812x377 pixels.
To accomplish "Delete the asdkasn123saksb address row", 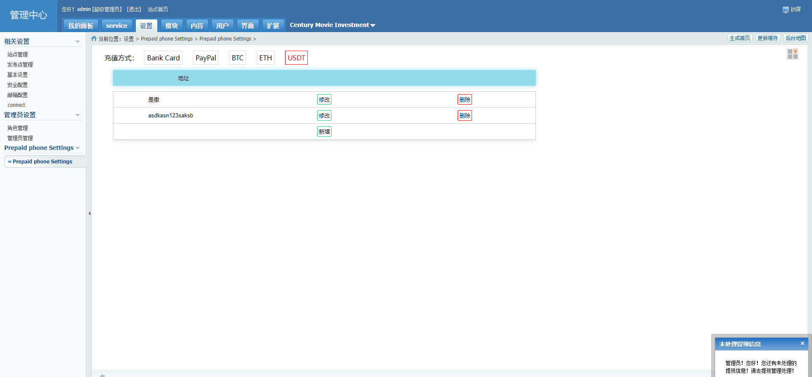I will [x=465, y=116].
